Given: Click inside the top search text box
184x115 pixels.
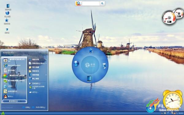Looking at the screenshot, I should pos(91,3).
